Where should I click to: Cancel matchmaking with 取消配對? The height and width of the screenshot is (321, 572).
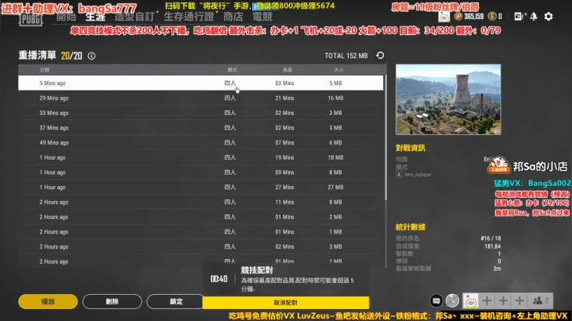tap(286, 303)
